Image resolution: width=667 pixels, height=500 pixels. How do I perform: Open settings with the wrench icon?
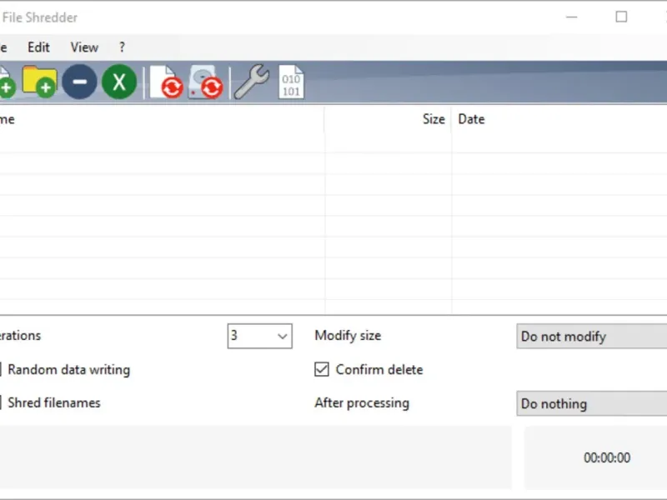click(x=252, y=82)
